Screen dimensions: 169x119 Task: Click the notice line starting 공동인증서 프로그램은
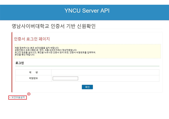point(46,50)
